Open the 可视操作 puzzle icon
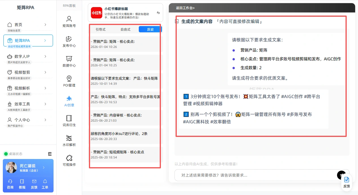Viewport: 358px width, 195px height. pyautogui.click(x=69, y=158)
